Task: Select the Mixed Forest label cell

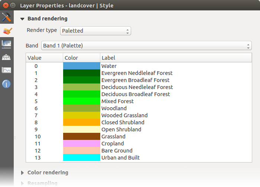Action: point(117,101)
